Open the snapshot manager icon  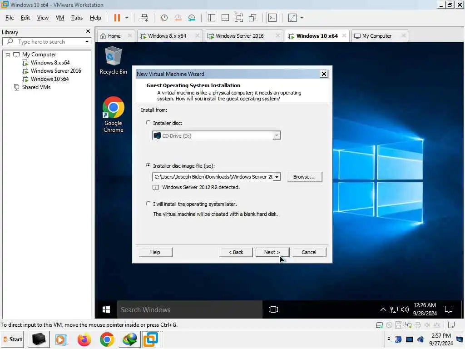192,18
